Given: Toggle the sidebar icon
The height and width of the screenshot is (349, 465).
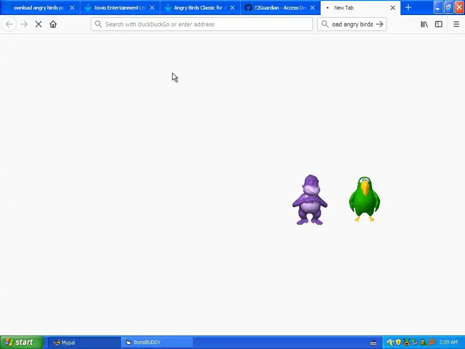Looking at the screenshot, I should tap(439, 24).
